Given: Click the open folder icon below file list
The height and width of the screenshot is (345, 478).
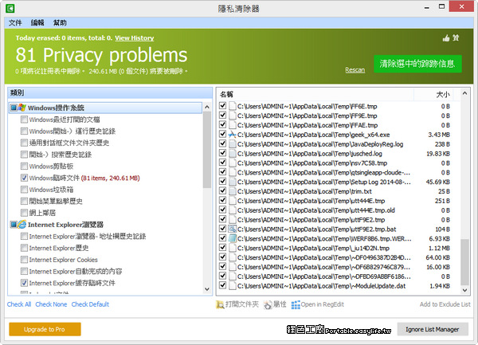Looking at the screenshot, I should 220,304.
